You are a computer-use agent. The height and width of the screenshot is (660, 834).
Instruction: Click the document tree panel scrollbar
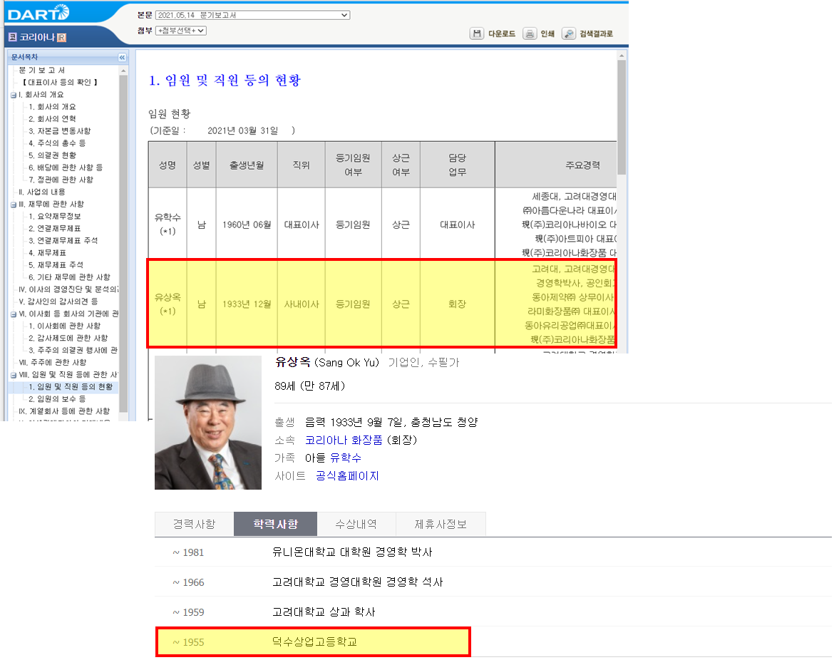point(123,244)
